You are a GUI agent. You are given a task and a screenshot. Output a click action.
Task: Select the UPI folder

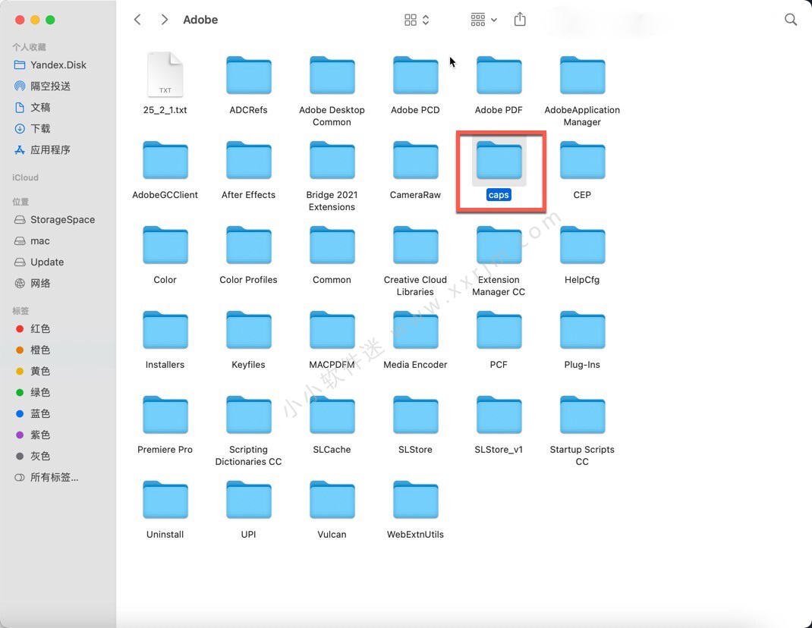coord(249,500)
